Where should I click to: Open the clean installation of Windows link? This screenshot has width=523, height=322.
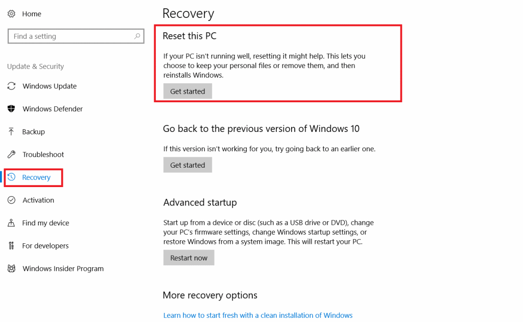tap(258, 315)
